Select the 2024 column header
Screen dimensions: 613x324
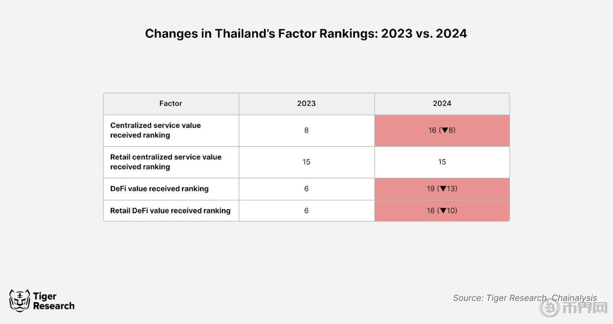point(442,103)
